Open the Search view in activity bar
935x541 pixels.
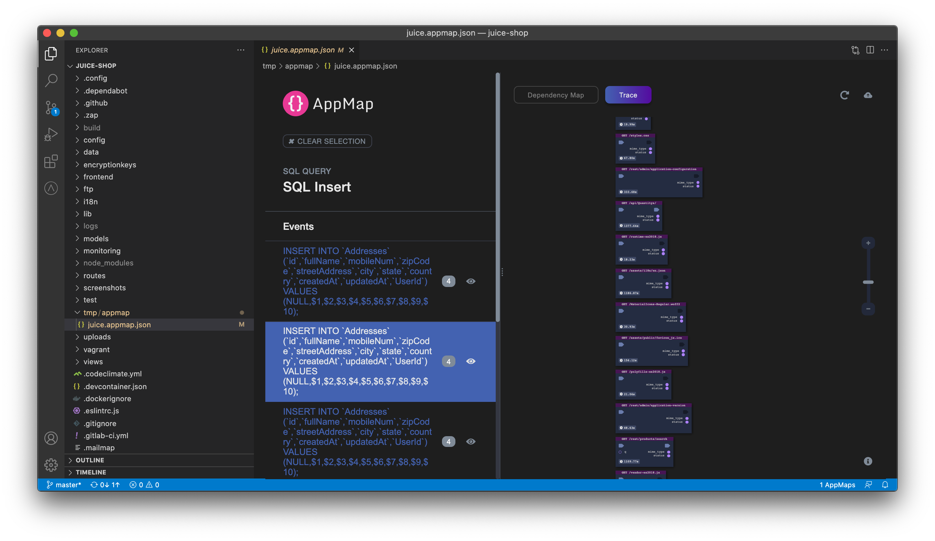click(51, 80)
